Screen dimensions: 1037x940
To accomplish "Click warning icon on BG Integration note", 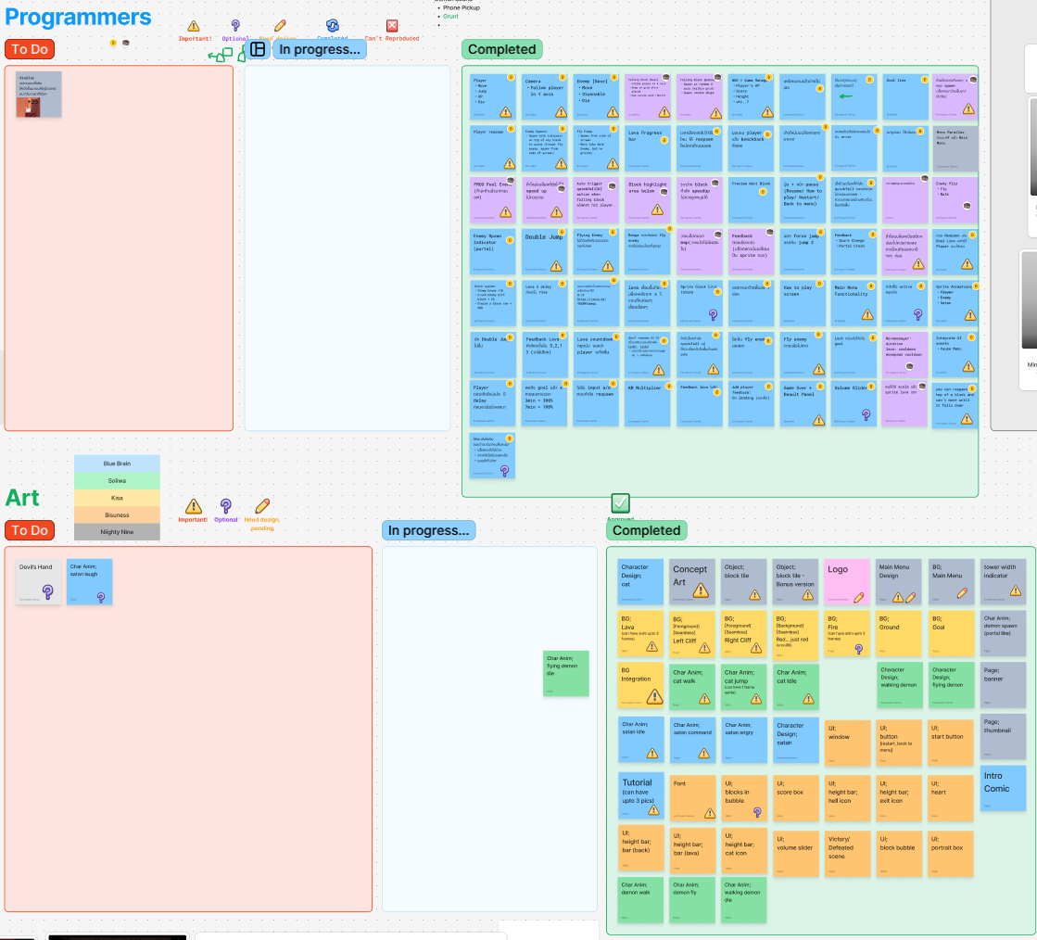I will (655, 696).
